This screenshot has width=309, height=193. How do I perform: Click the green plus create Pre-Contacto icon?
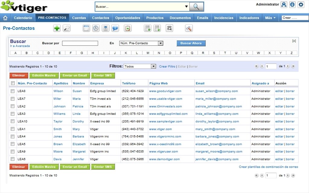click(x=57, y=28)
